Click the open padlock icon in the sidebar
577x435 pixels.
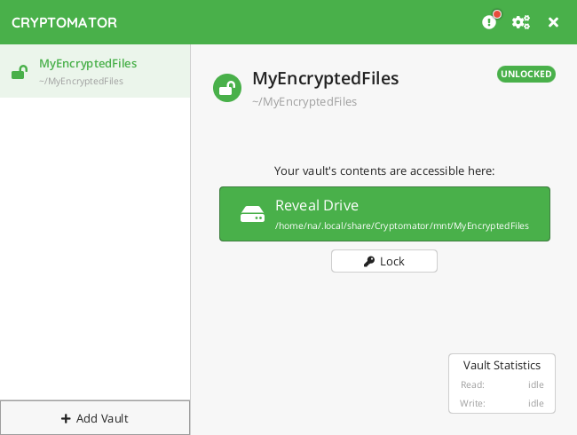pos(19,72)
